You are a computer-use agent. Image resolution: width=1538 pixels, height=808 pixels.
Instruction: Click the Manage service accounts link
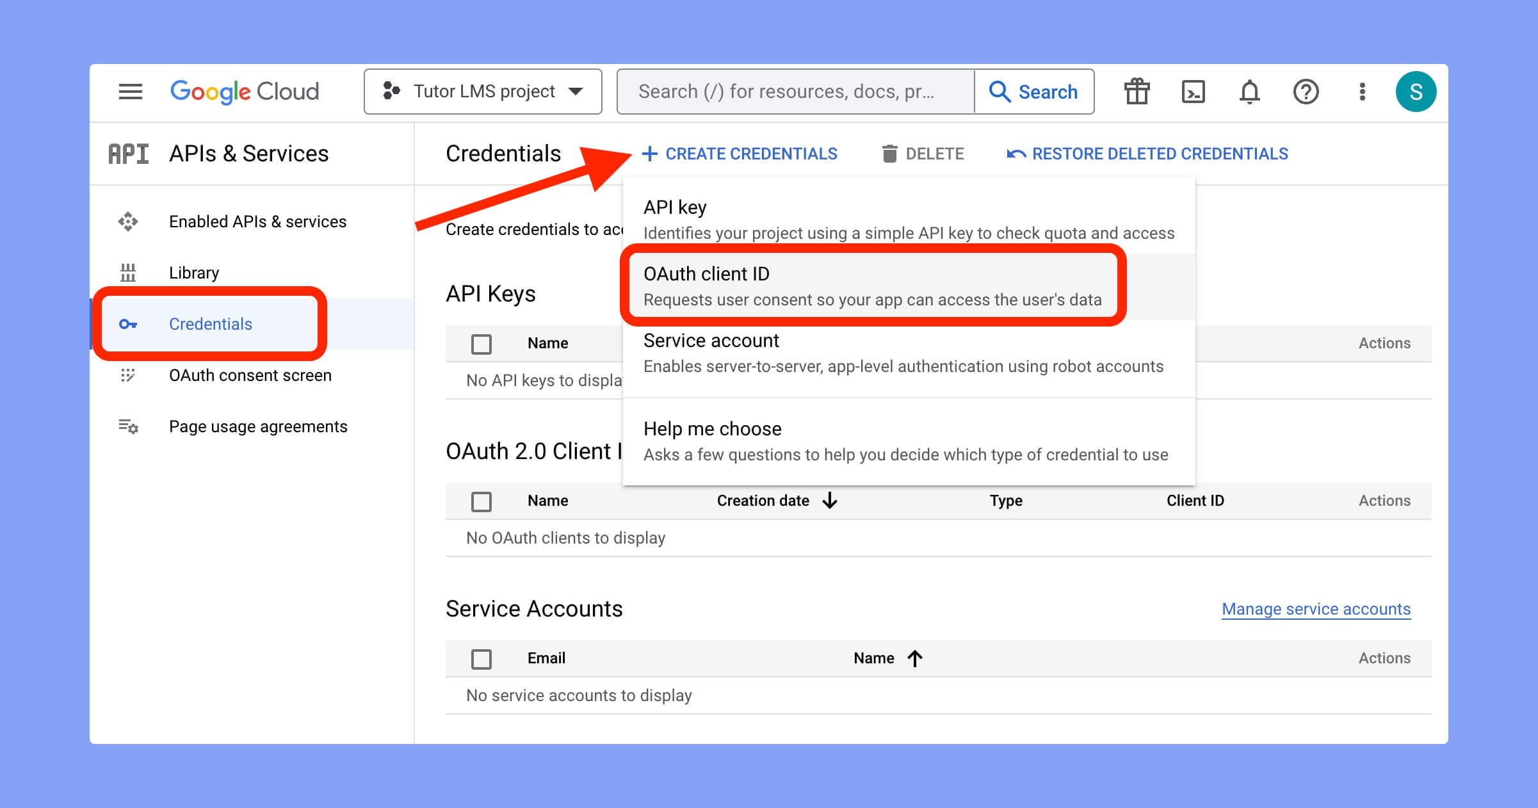(1316, 609)
